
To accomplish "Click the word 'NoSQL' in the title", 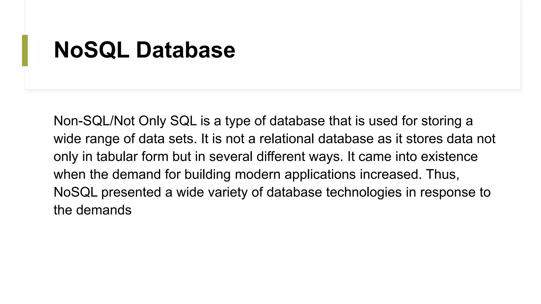I will 92,50.
